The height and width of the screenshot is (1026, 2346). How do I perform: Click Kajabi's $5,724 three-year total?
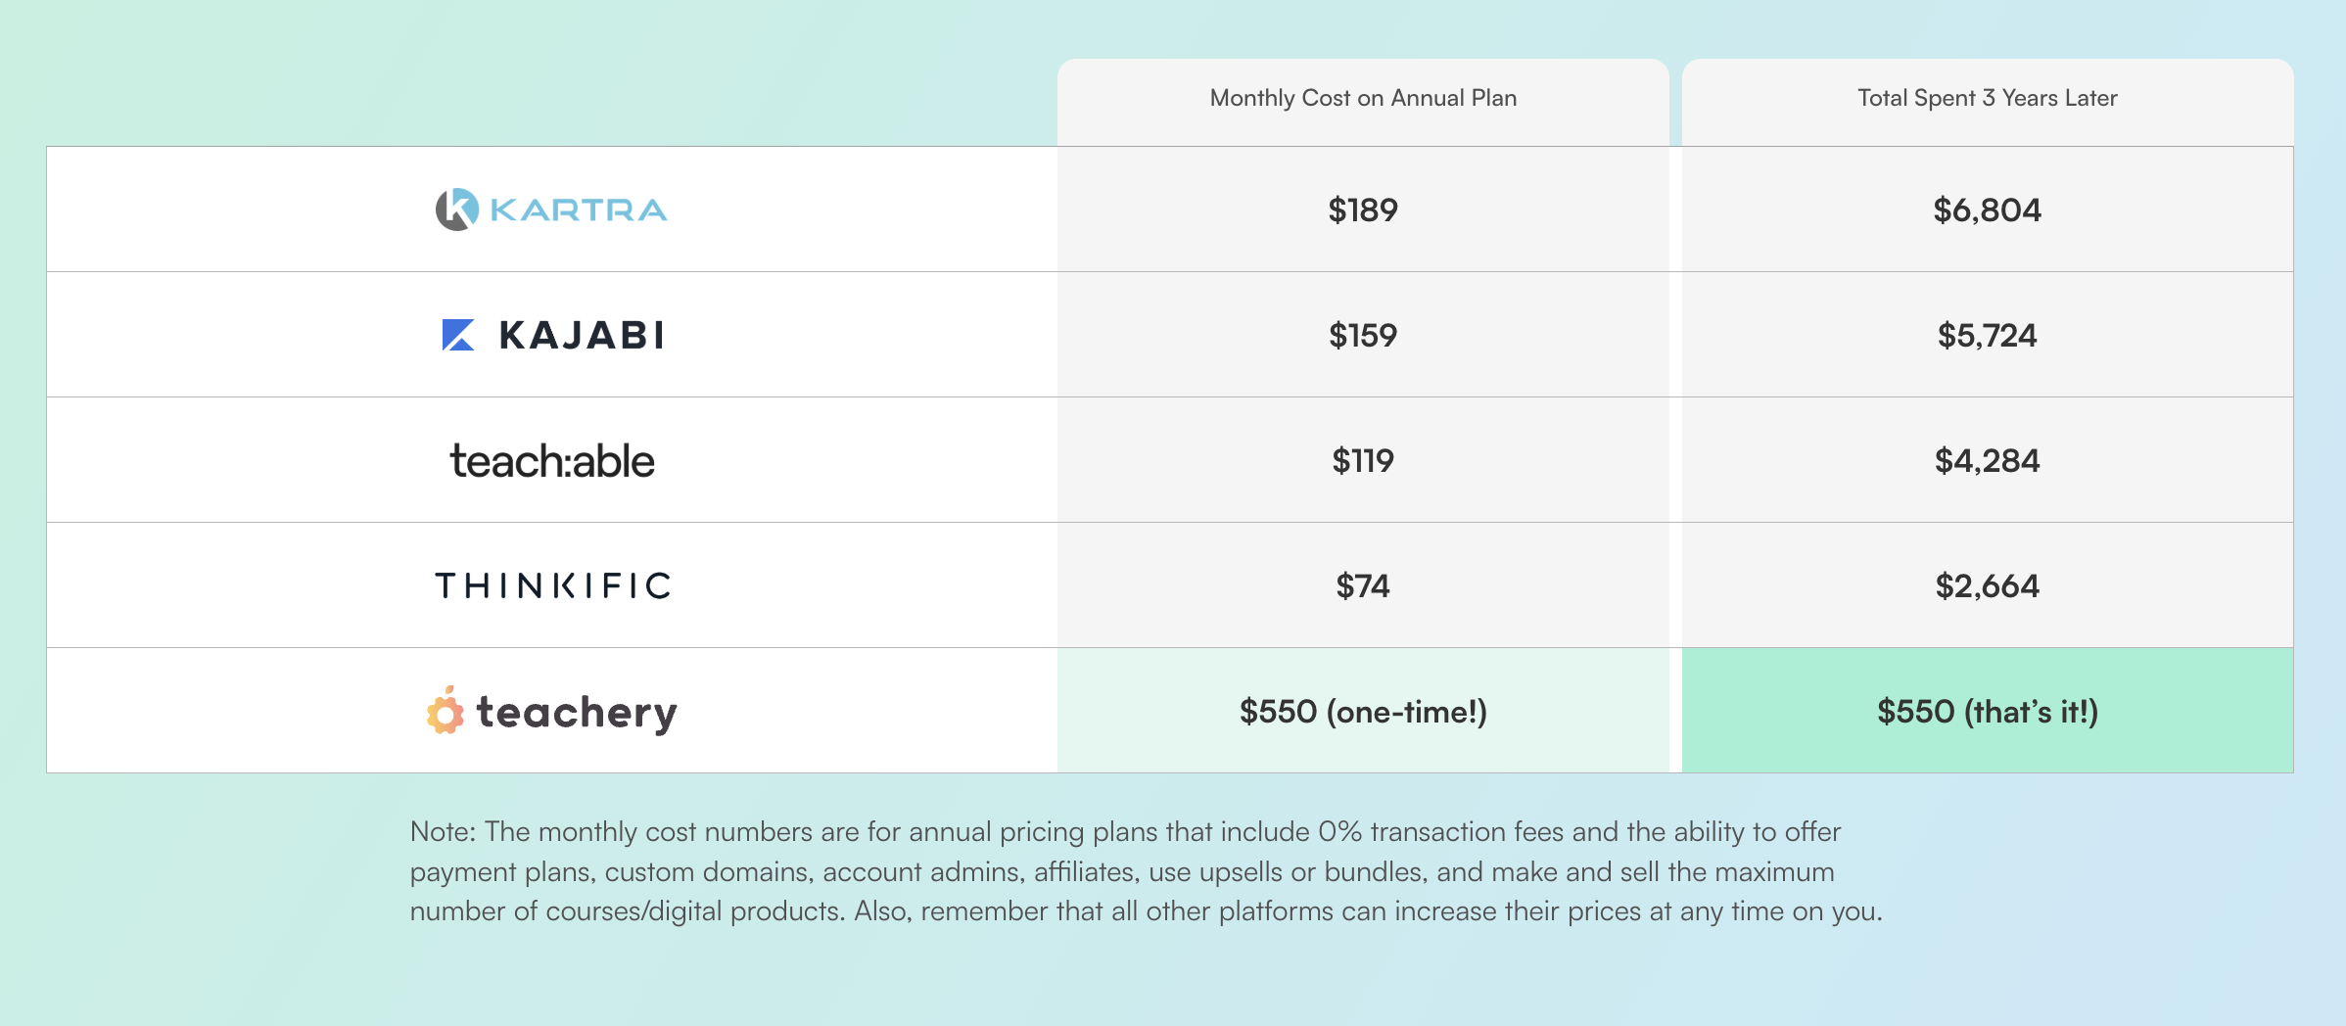coord(1988,335)
